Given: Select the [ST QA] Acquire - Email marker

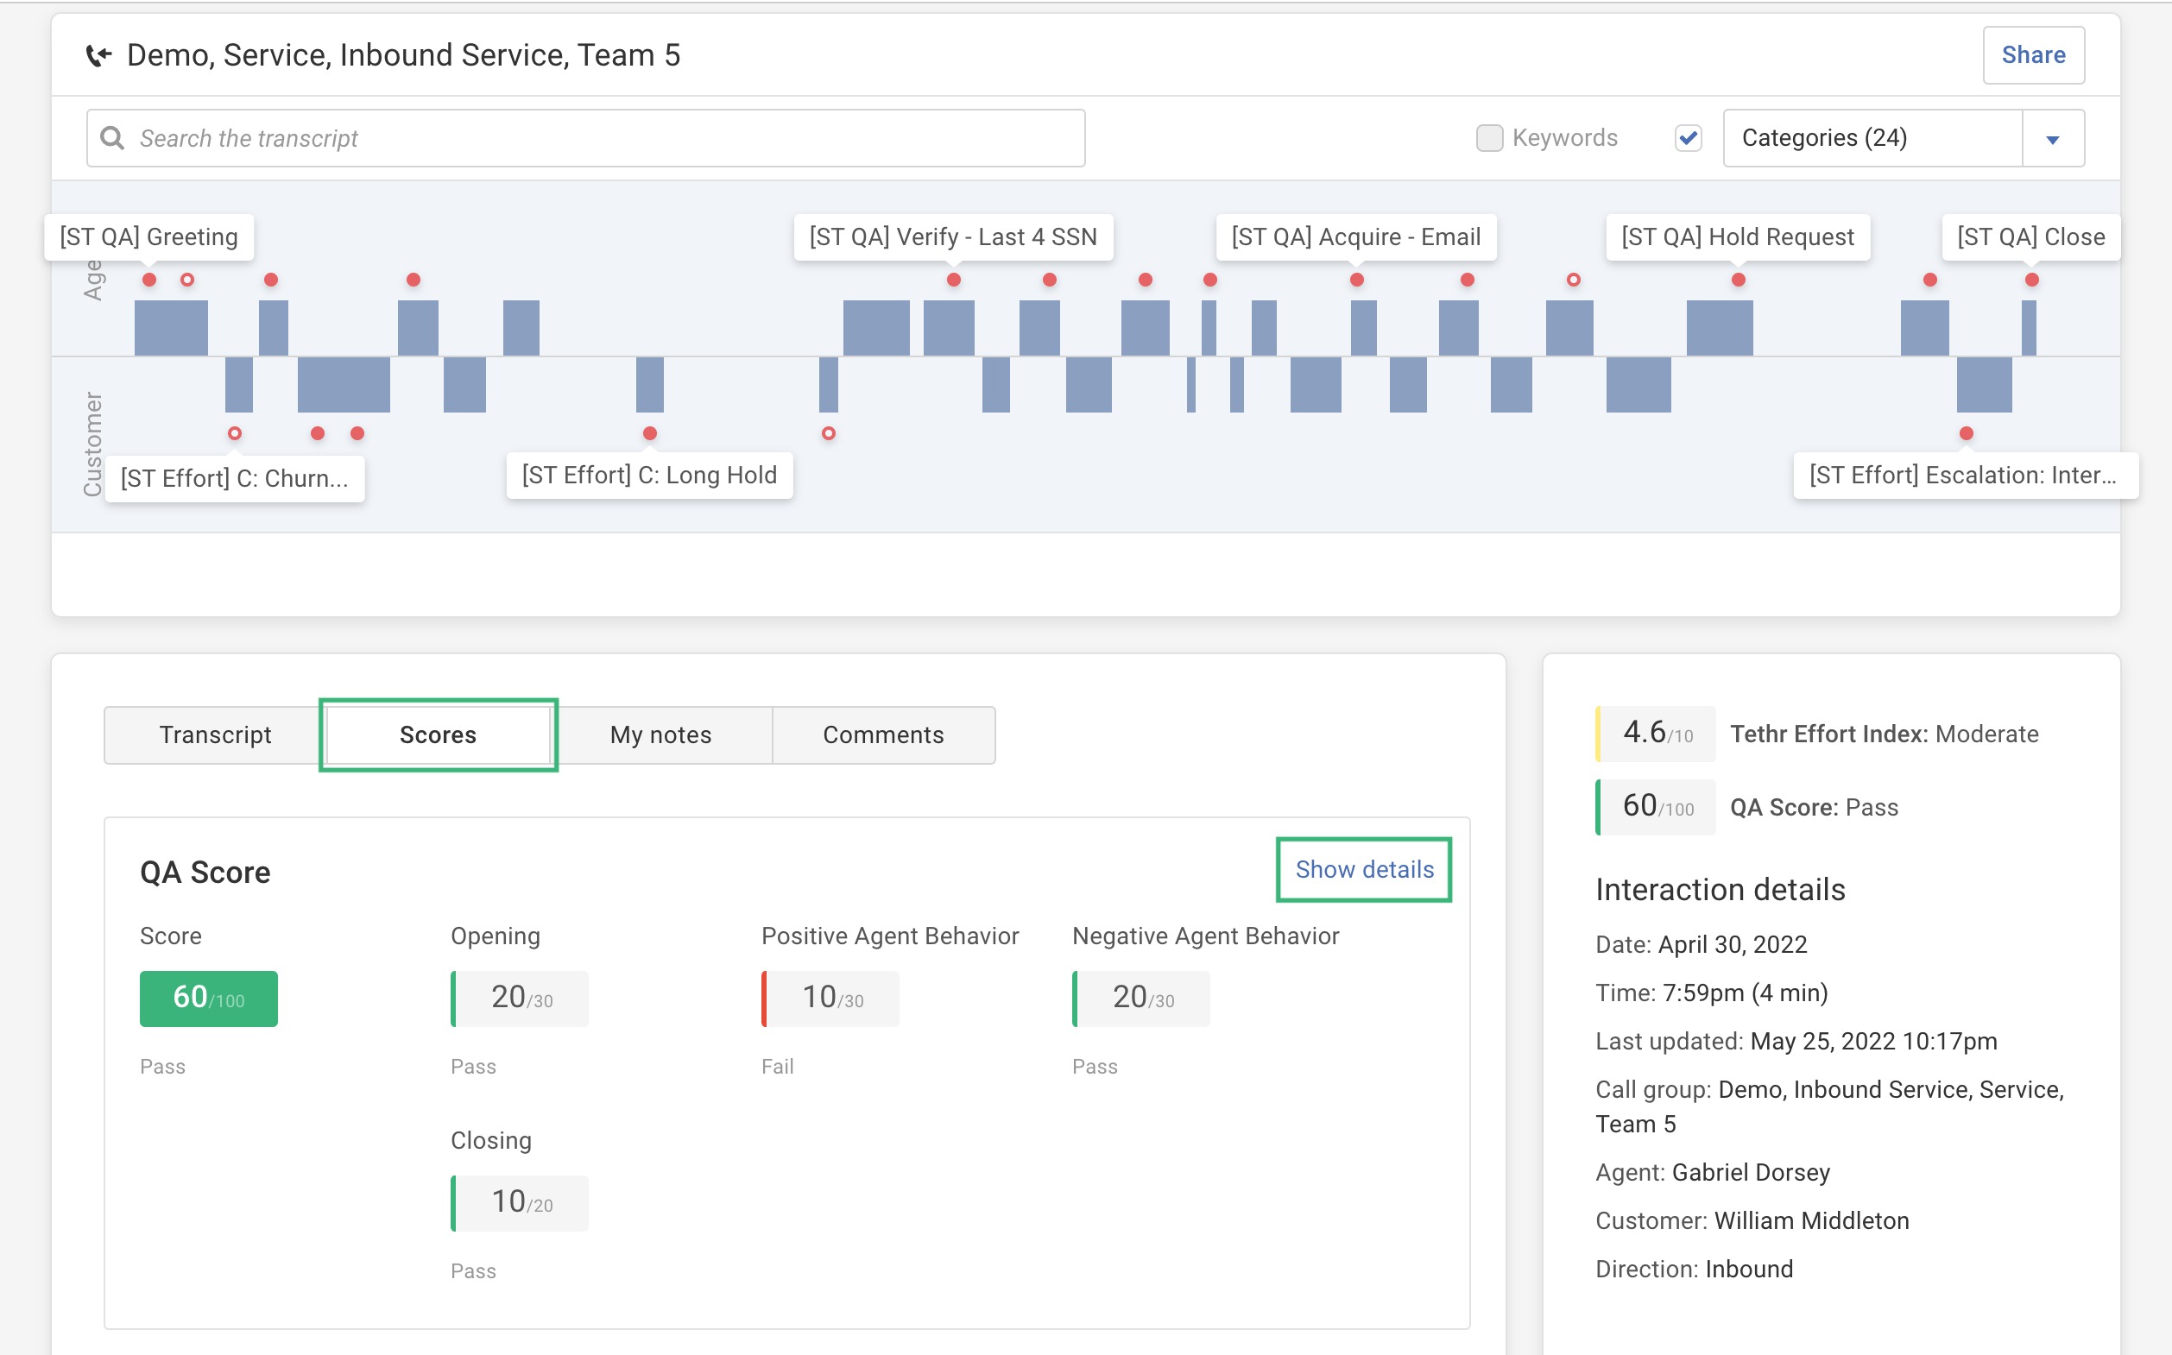Looking at the screenshot, I should click(1356, 236).
